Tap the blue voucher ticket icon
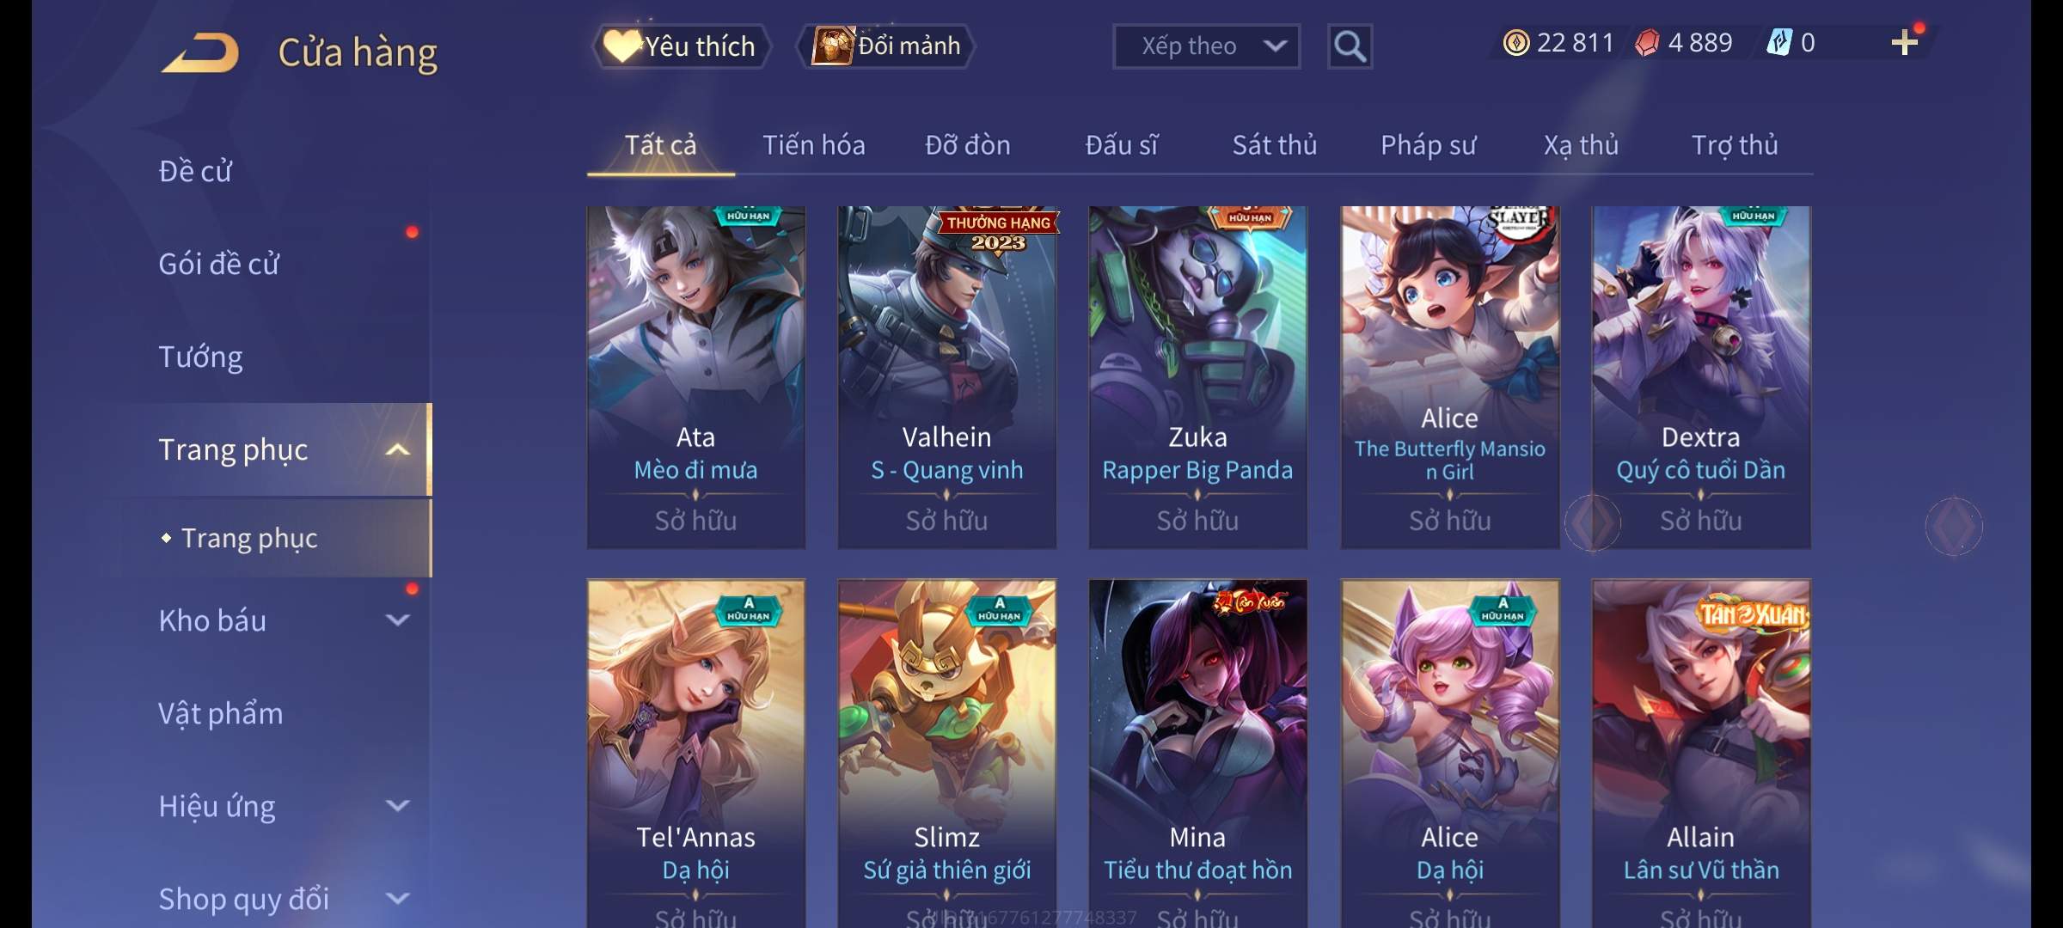 tap(1778, 43)
